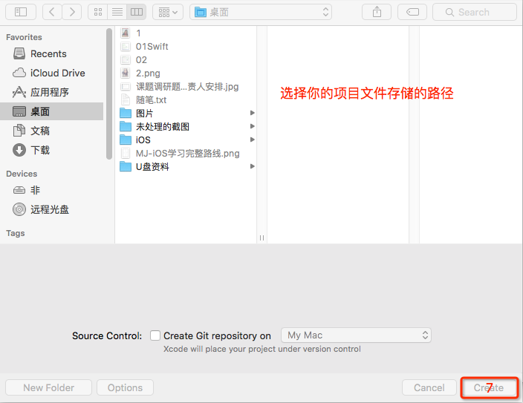This screenshot has height=403, width=523.
Task: Select 远程光盘 under Devices
Action: coord(52,209)
